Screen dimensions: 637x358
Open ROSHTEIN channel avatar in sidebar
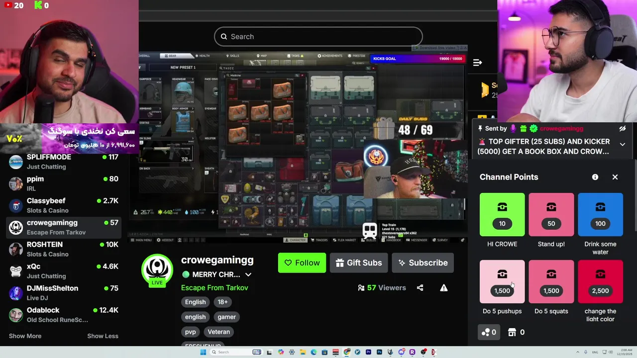tap(16, 249)
